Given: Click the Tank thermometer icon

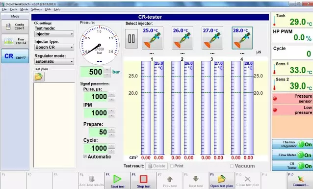Looking at the screenshot, I should pyautogui.click(x=274, y=21).
